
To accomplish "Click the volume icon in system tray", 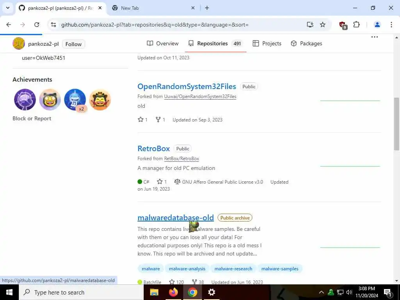I will pyautogui.click(x=349, y=292).
